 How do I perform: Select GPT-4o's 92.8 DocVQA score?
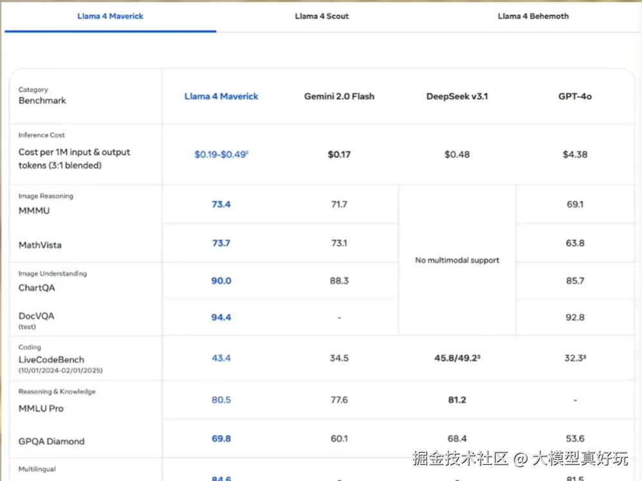575,317
